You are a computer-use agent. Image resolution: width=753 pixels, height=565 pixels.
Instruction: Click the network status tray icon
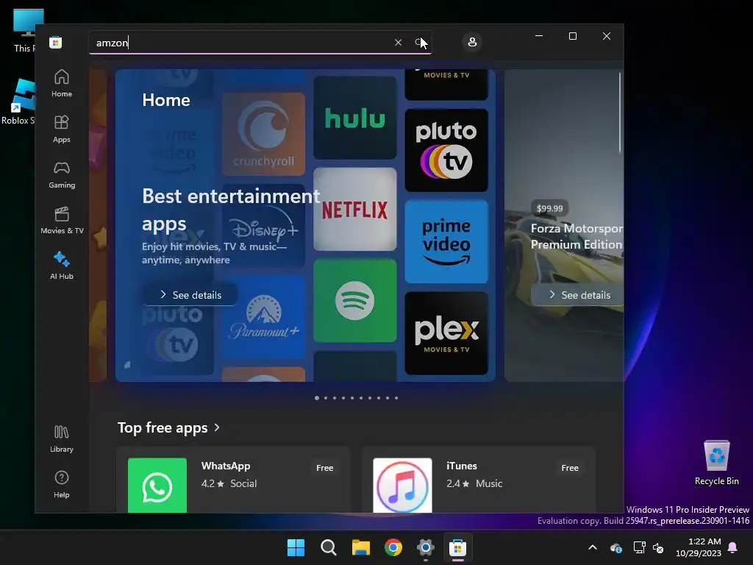pos(639,547)
